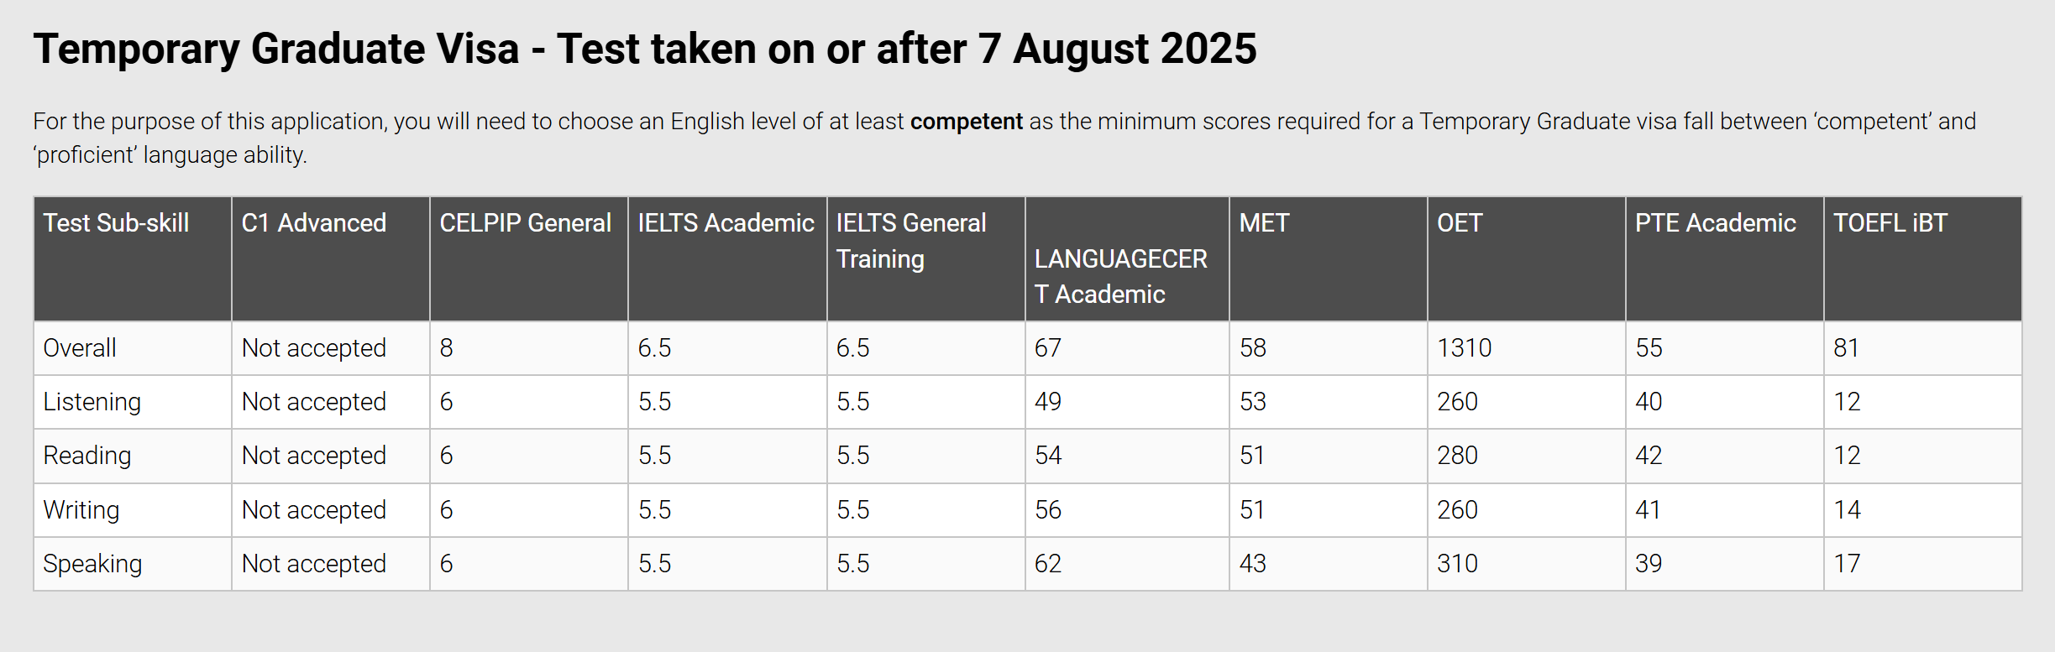The height and width of the screenshot is (652, 2055).
Task: Click the Reading row label
Action: (x=87, y=456)
